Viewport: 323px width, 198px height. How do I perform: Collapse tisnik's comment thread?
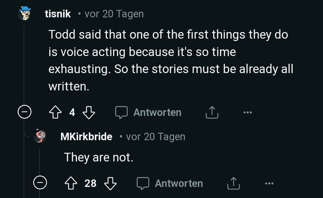(25, 113)
